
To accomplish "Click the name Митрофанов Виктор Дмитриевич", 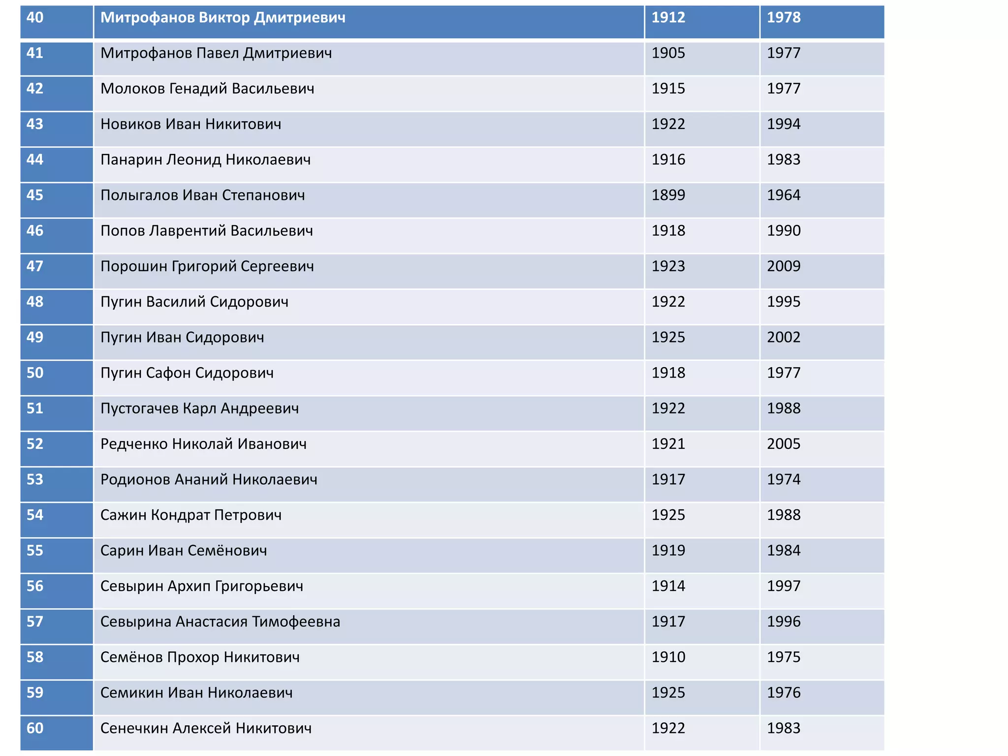I will 222,18.
